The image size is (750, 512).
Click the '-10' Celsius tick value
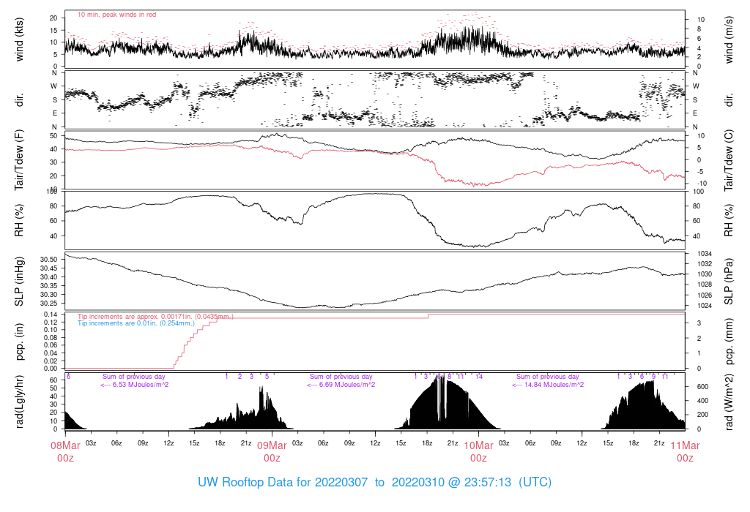[702, 184]
